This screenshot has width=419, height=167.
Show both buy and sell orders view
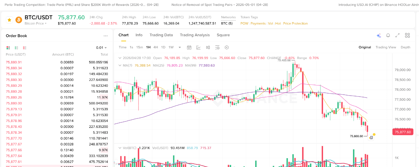8,48
